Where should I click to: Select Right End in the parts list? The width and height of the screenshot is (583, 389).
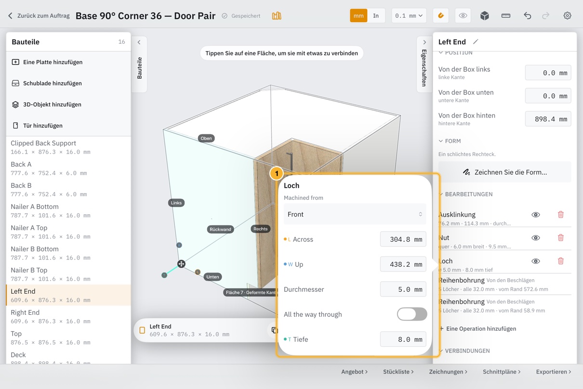(68, 316)
